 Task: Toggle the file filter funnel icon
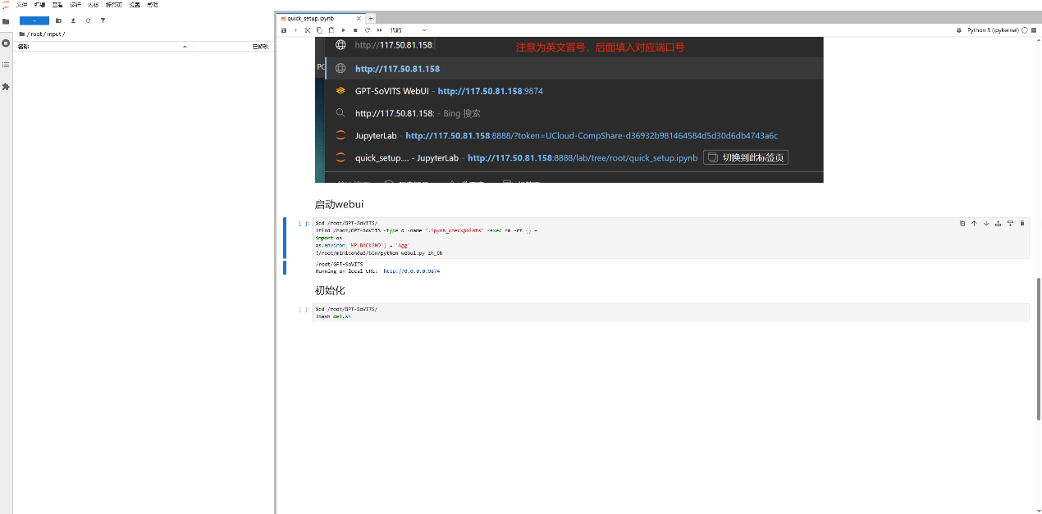pyautogui.click(x=103, y=20)
